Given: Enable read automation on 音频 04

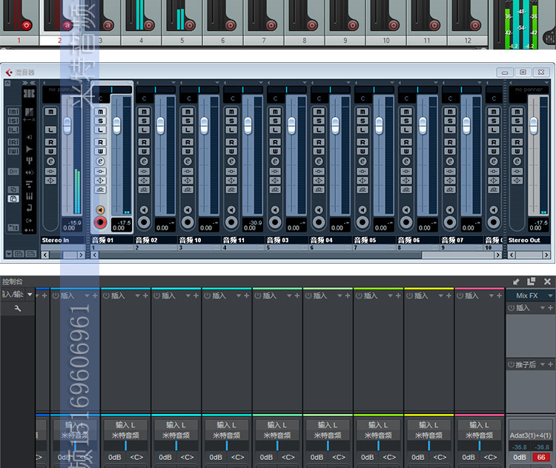Looking at the screenshot, I should coord(319,142).
